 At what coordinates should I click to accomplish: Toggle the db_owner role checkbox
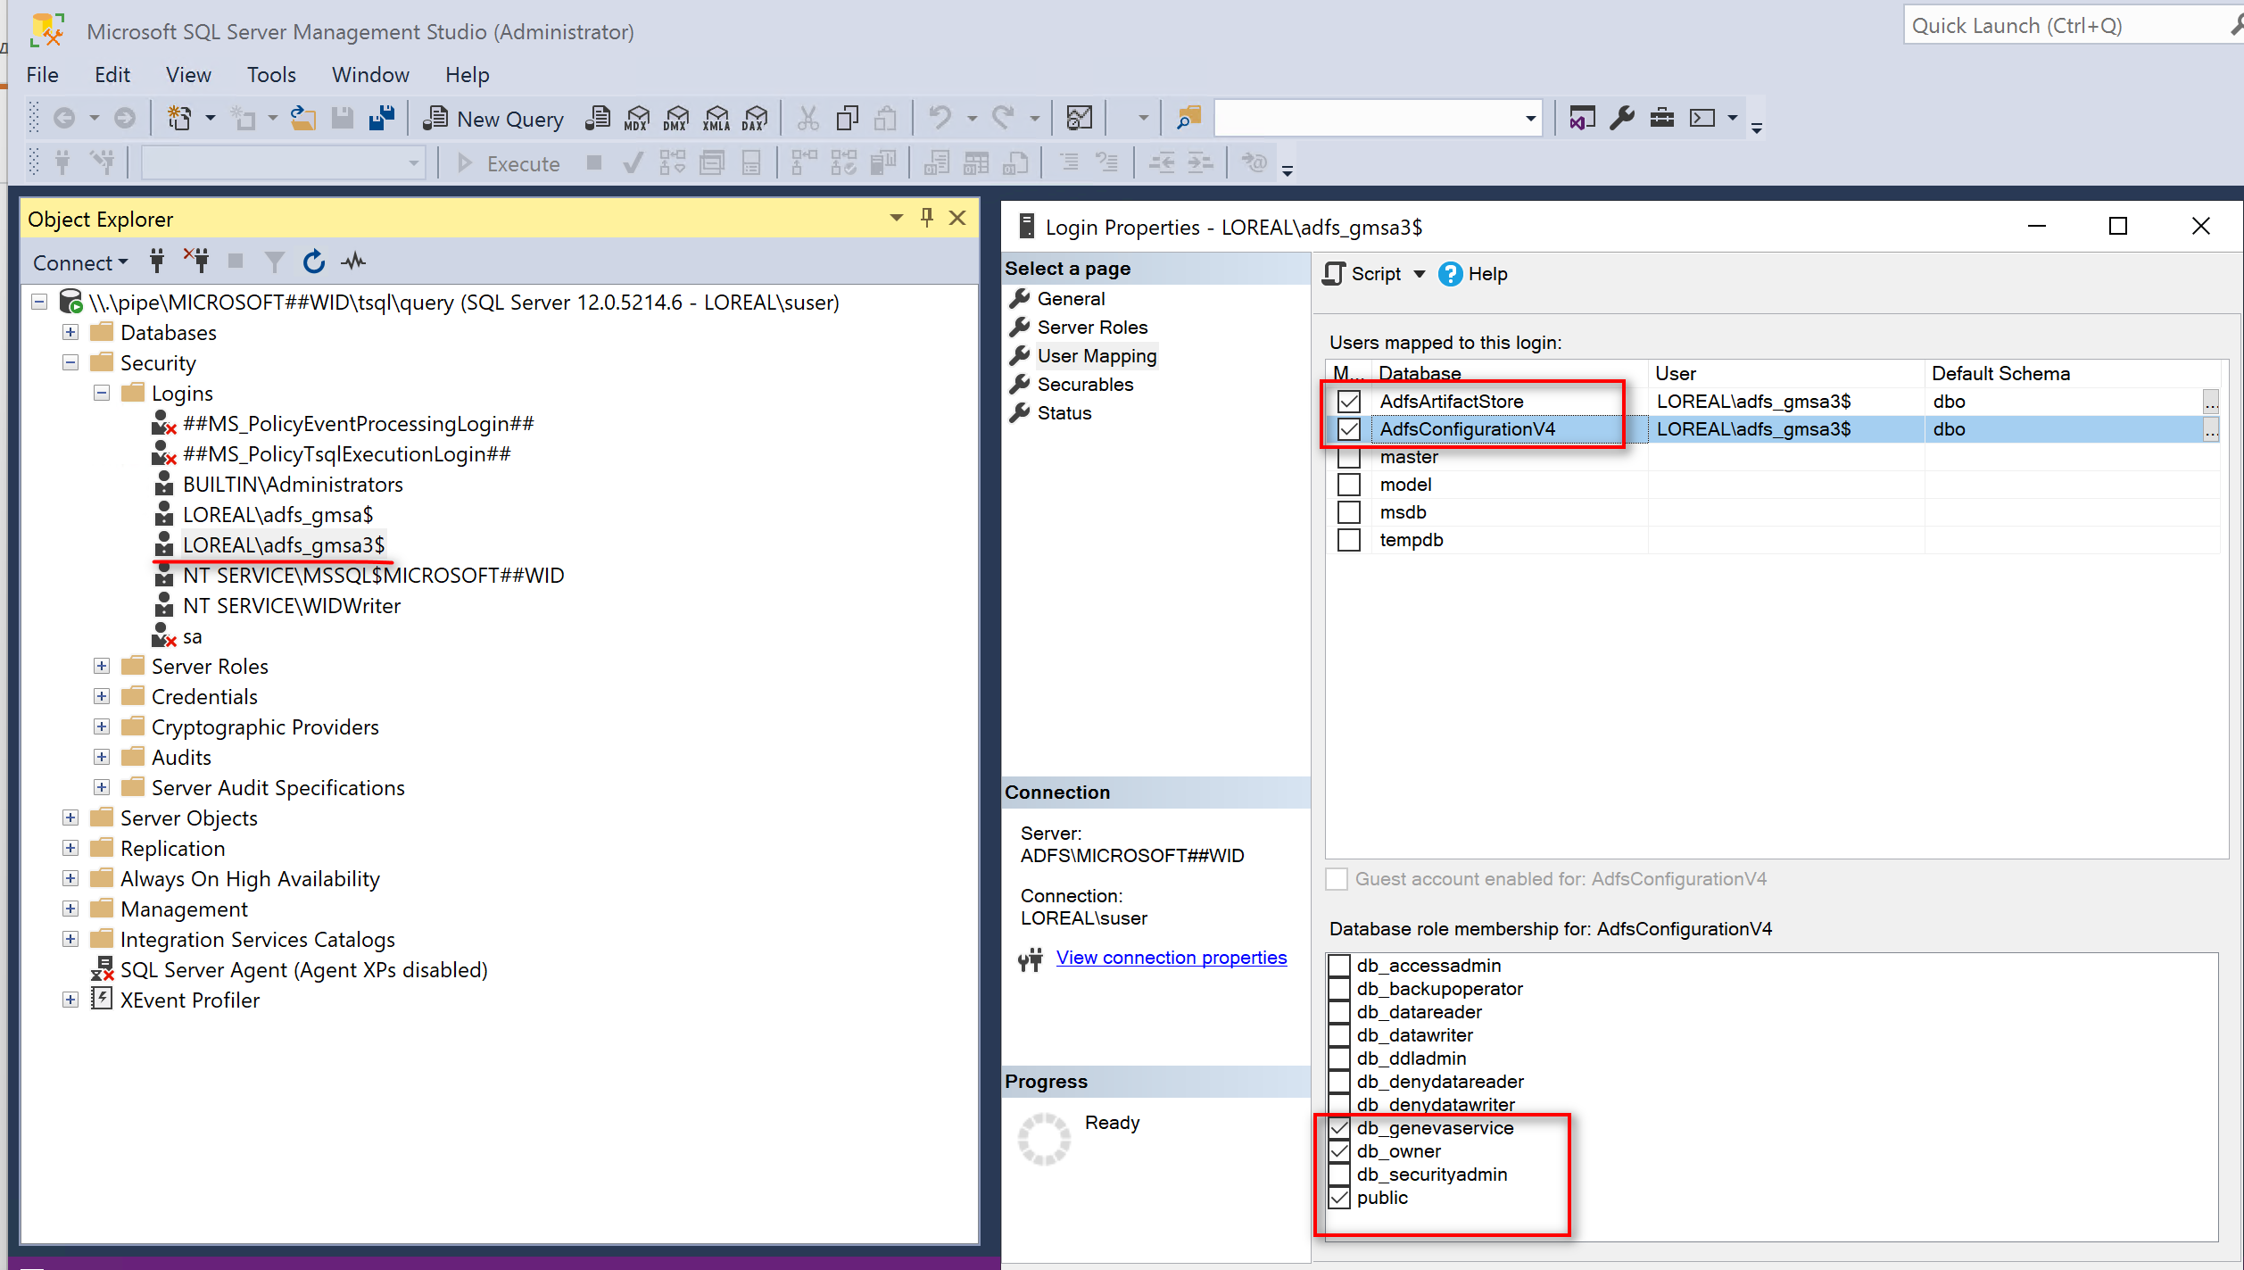point(1339,1151)
